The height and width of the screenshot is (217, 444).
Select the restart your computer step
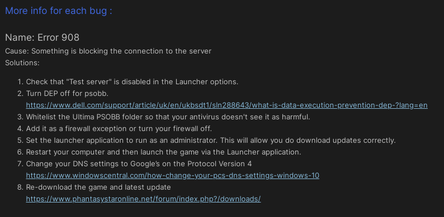(x=163, y=152)
